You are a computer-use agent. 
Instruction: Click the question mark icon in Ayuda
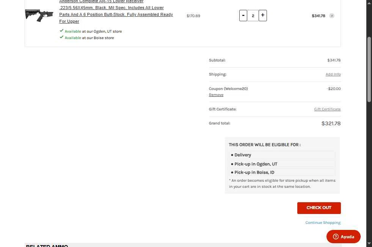point(336,236)
